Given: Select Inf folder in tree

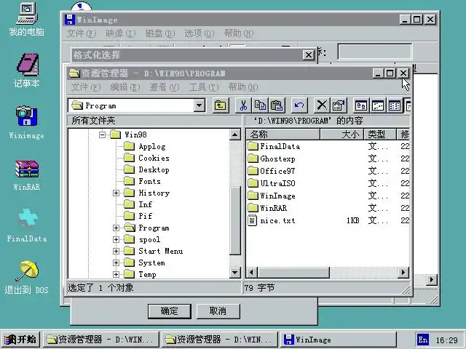Looking at the screenshot, I should [x=138, y=204].
